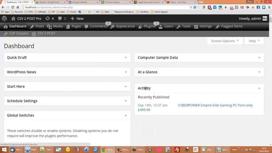
Task: Click the Chrome taskbar button
Action: [x=108, y=150]
